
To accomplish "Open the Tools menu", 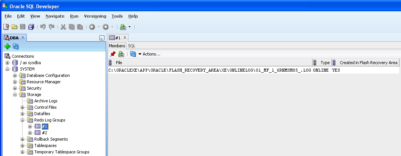I will [117, 16].
